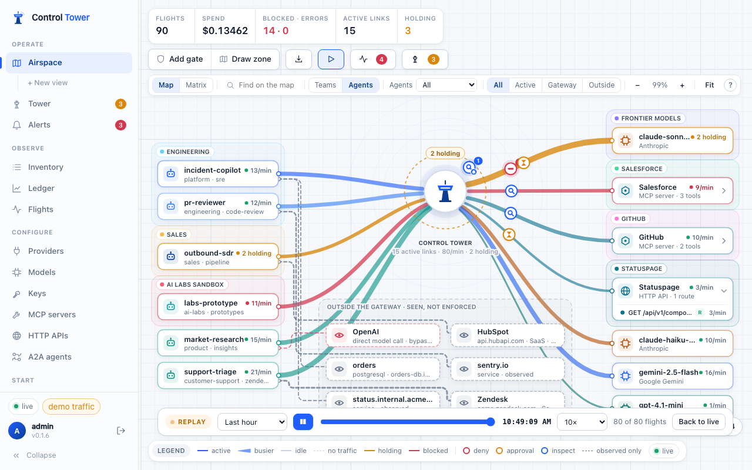Click the Draw zone button
Screen dimensions: 752x470
coord(245,59)
